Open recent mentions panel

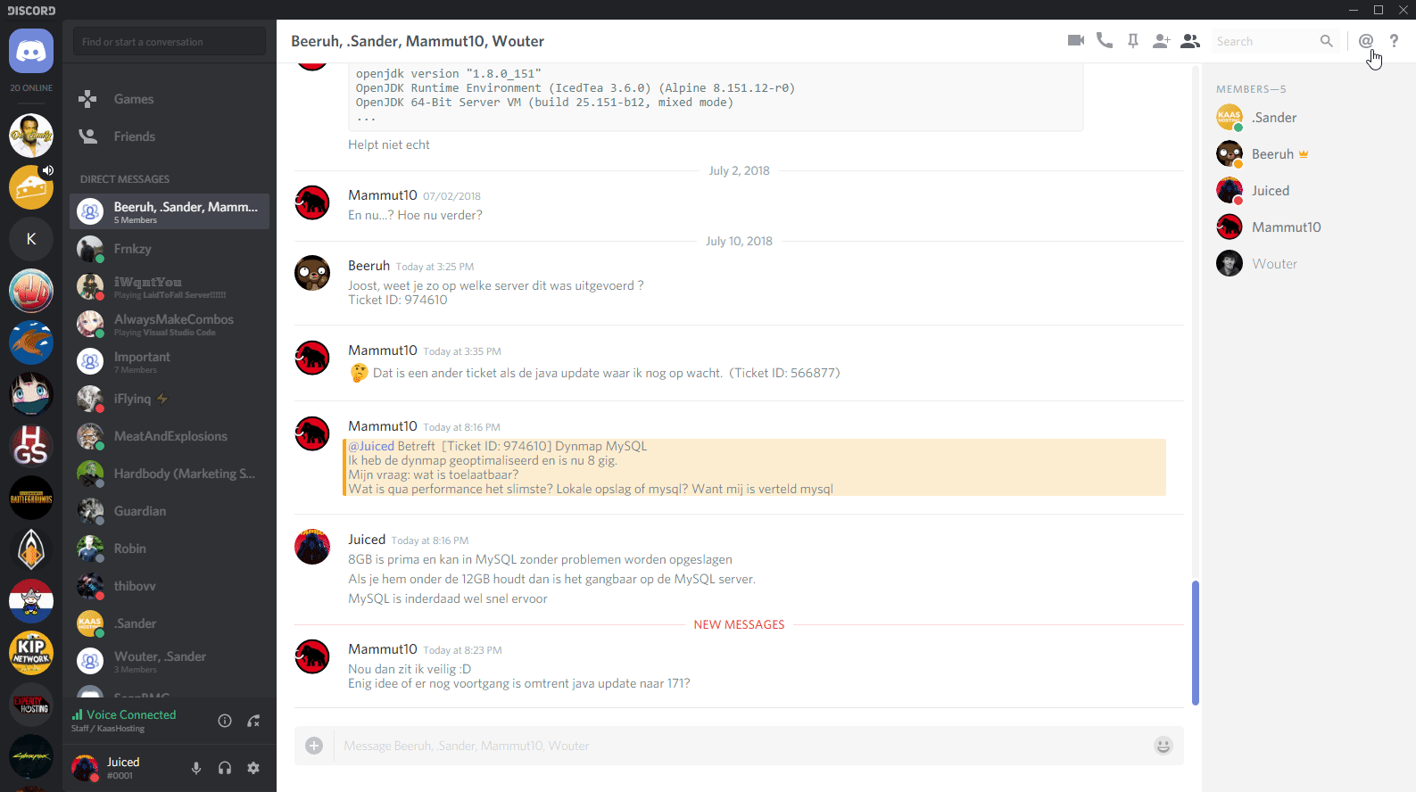click(1365, 41)
